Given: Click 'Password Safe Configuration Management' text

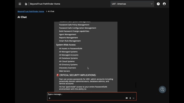Looking at the screenshot, I should pos(78,28).
